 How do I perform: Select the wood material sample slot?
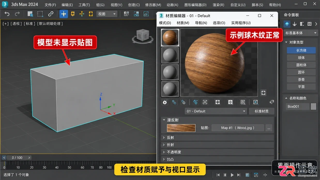170,37
